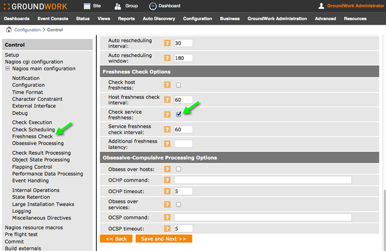Open Nagios cgi configuration

[x=34, y=62]
